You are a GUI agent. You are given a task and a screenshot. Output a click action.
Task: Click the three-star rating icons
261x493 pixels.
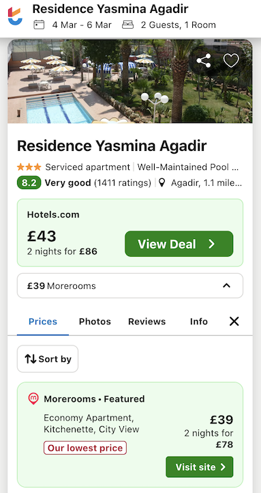[29, 167]
